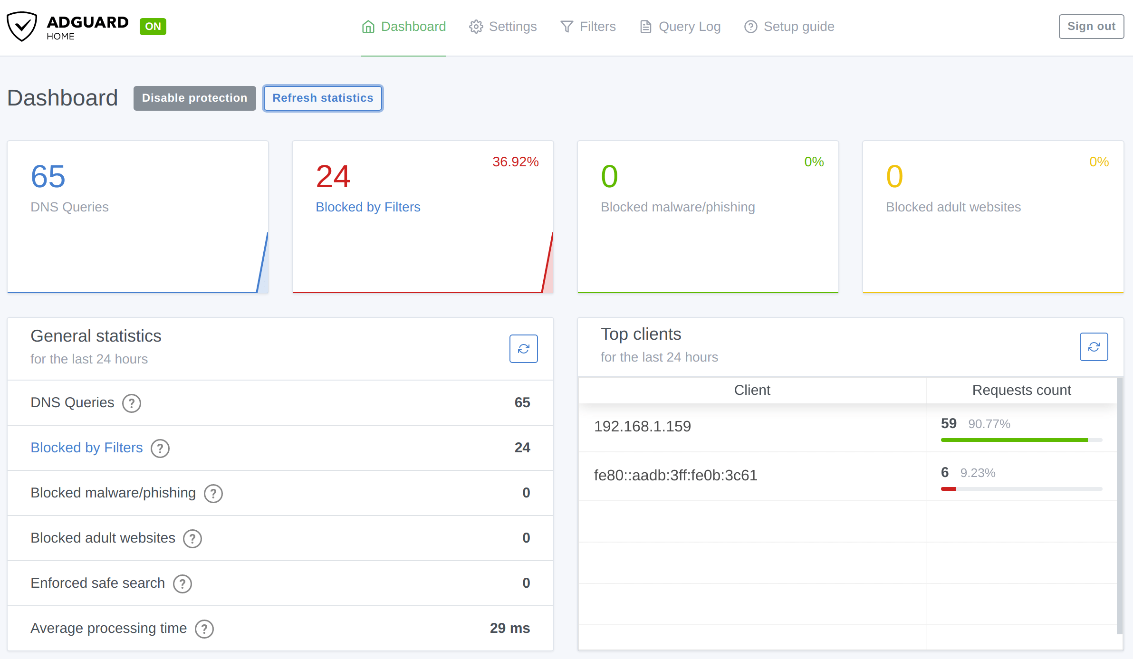Show help for Blocked malware/phishing

[213, 494]
